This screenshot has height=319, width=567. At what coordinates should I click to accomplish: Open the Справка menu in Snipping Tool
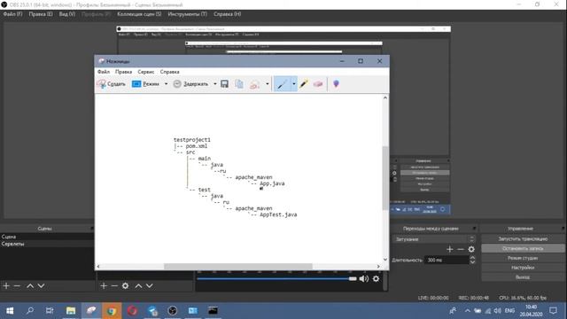coord(169,72)
